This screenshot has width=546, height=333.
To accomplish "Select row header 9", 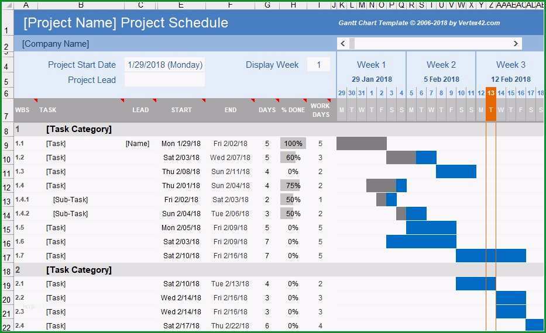I will [x=6, y=145].
